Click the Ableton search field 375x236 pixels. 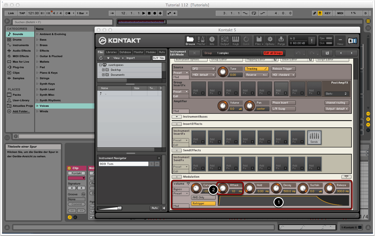pos(62,22)
